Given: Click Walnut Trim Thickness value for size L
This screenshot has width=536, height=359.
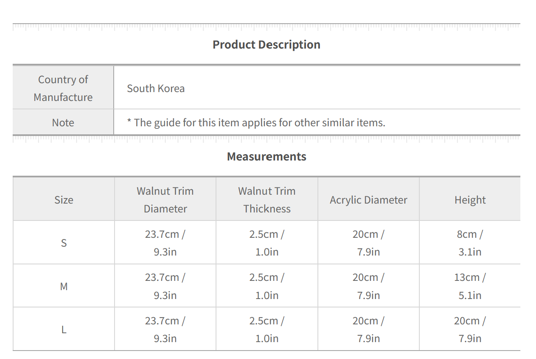Looking at the screenshot, I should pyautogui.click(x=267, y=329).
